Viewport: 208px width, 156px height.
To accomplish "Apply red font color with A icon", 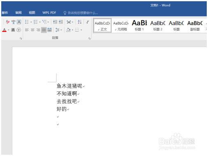I will (x=5, y=30).
